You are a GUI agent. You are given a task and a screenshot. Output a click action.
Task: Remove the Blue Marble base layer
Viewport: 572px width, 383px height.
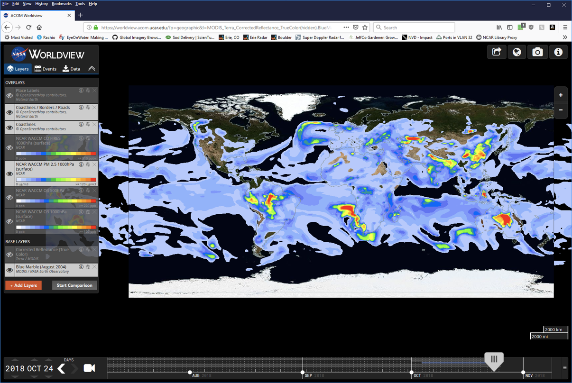click(94, 267)
